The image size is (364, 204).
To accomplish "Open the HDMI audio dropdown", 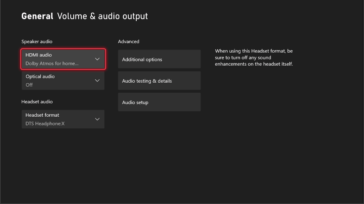I will pos(63,59).
